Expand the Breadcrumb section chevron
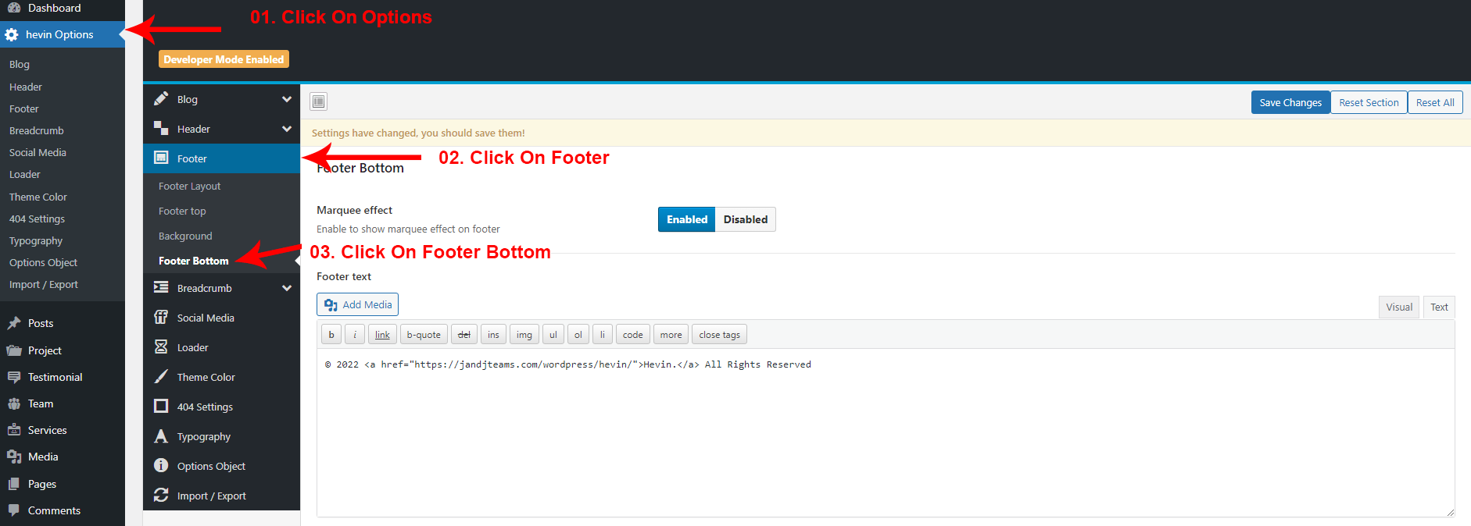 point(287,288)
